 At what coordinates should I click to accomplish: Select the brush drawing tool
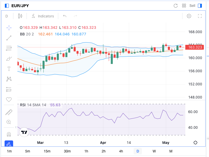pyautogui.click(x=9, y=59)
